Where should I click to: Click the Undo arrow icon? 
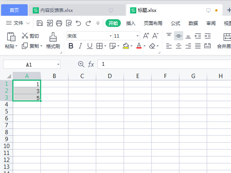[x=78, y=23]
